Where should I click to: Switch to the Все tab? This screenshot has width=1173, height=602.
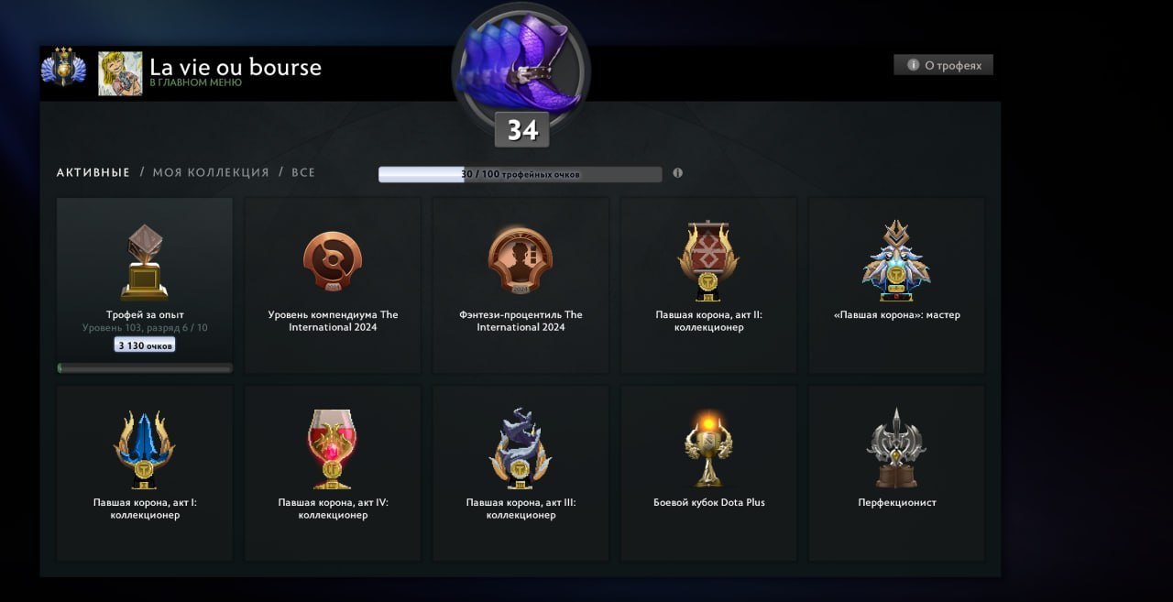(303, 172)
